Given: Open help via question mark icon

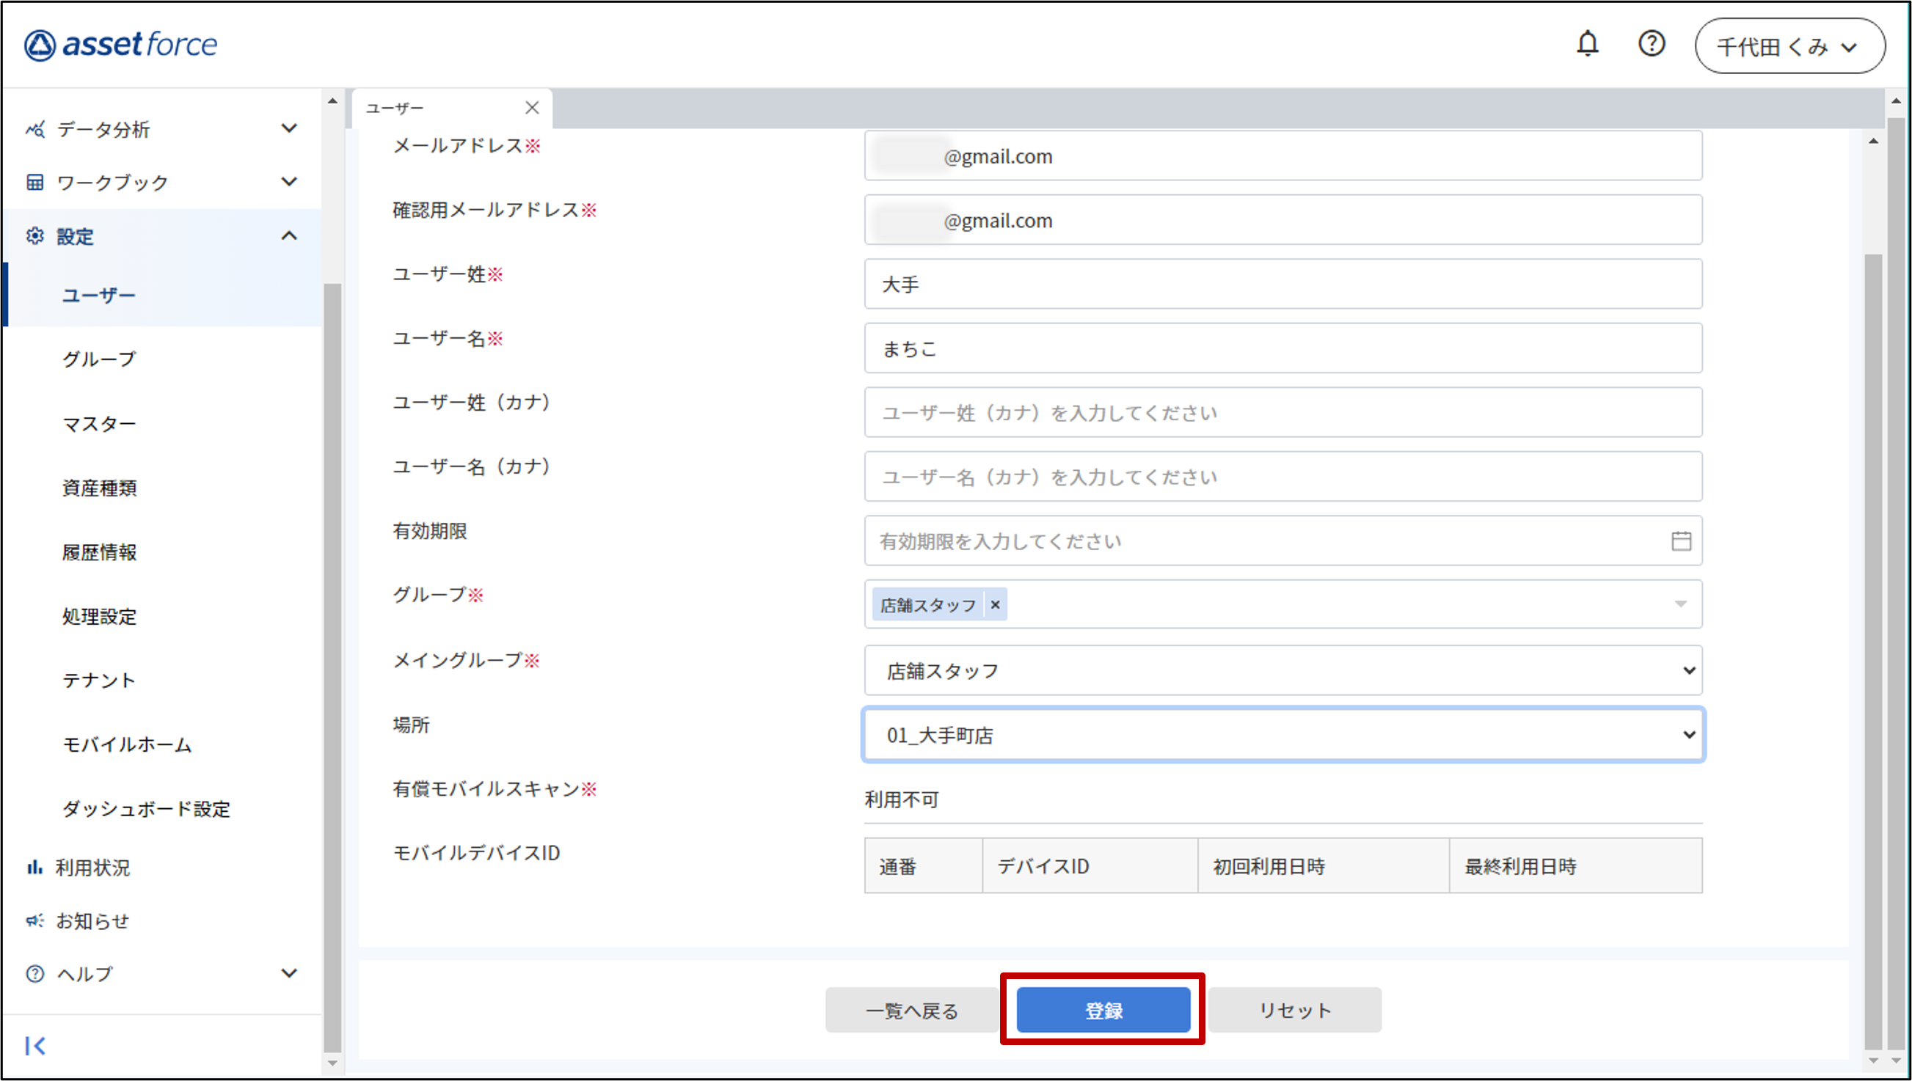Looking at the screenshot, I should [x=1651, y=45].
